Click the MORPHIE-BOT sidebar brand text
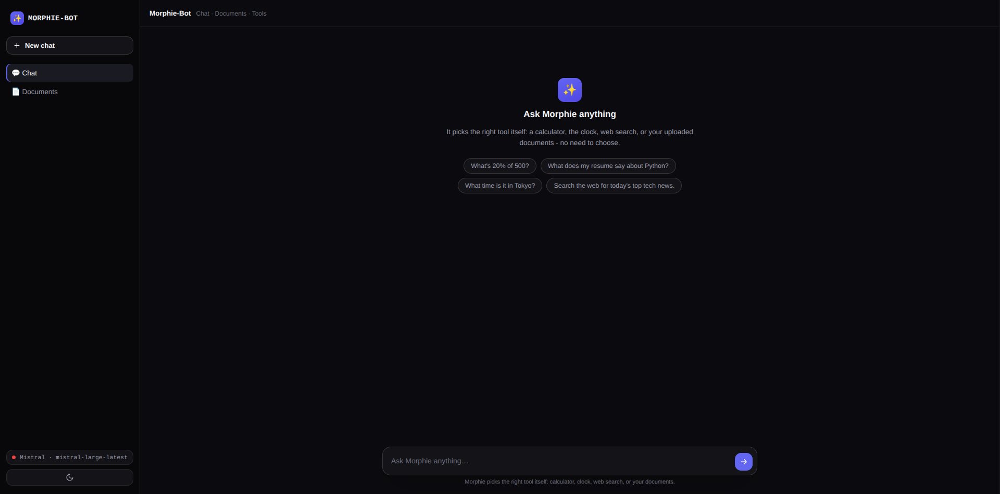 [53, 18]
